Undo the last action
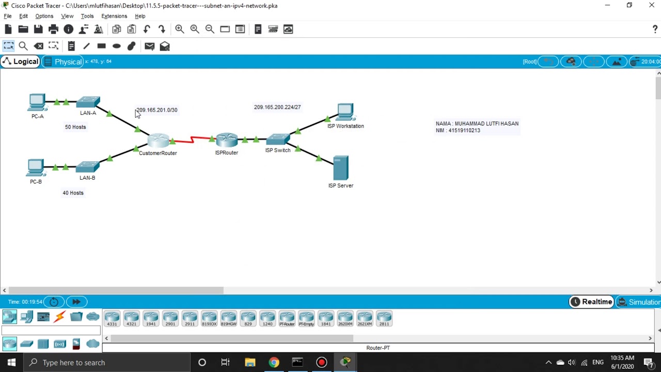The image size is (661, 372). [147, 29]
